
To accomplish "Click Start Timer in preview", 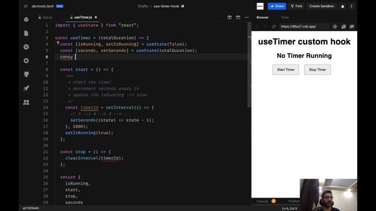I will click(x=286, y=70).
